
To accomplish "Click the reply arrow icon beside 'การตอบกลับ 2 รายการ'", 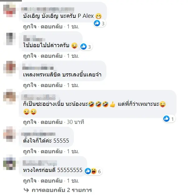I will pos(26,190).
